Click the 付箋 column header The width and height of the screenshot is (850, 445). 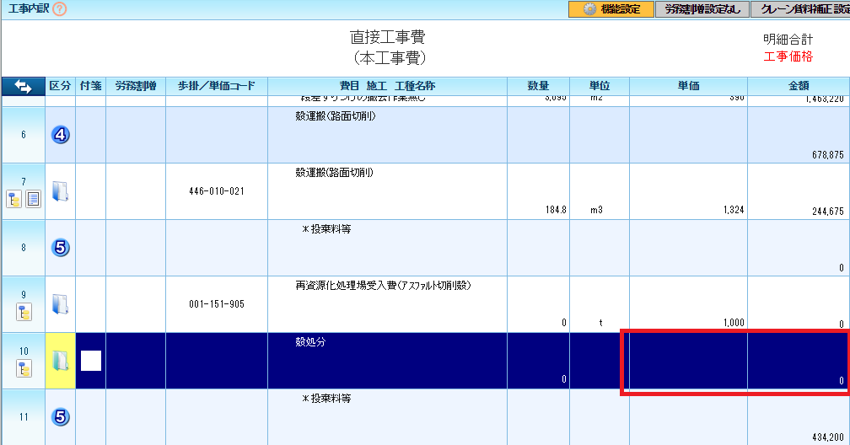pyautogui.click(x=90, y=86)
